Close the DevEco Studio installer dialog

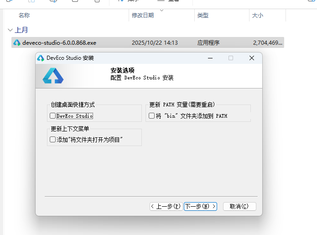click(251, 58)
